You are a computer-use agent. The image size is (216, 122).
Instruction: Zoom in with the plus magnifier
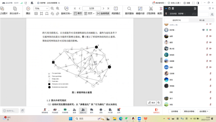58,8
